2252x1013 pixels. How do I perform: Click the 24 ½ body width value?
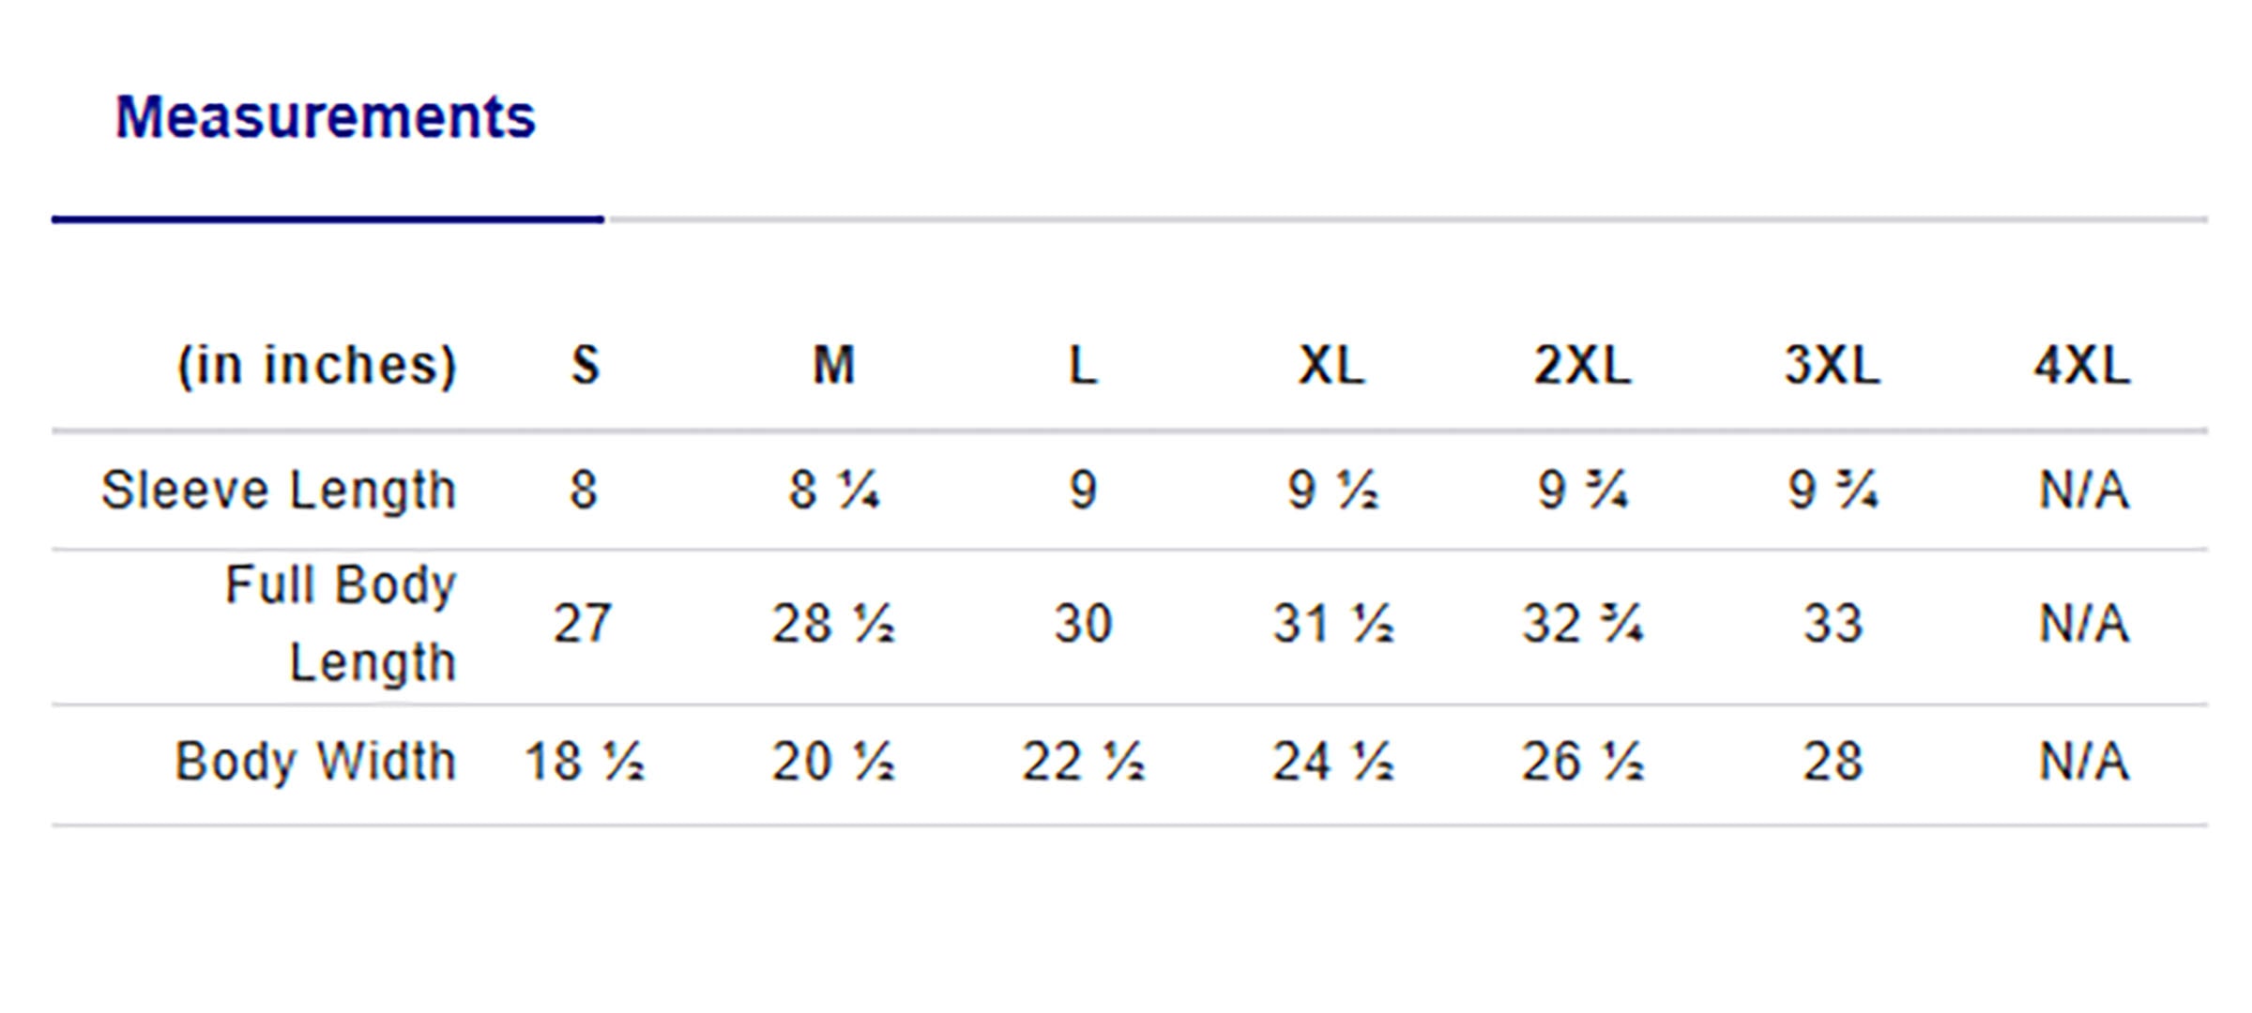click(1332, 761)
